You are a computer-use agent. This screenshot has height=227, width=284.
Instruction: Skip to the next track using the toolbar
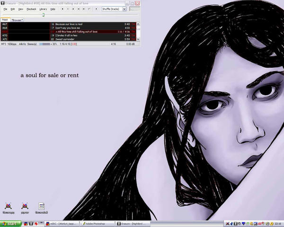pyautogui.click(x=84, y=9)
